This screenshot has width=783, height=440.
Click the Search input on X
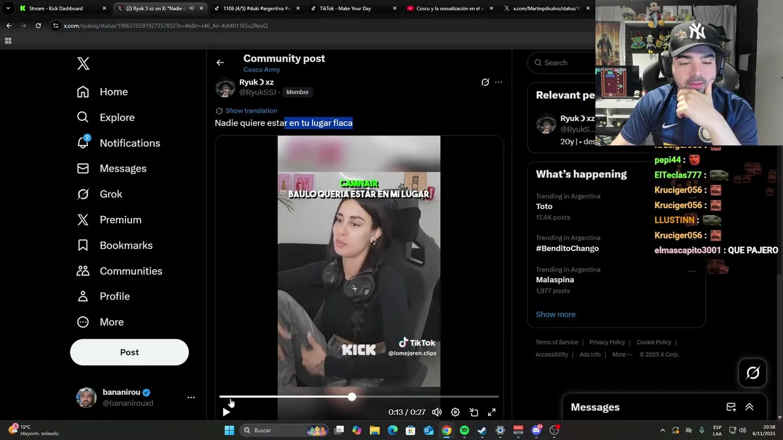(563, 62)
